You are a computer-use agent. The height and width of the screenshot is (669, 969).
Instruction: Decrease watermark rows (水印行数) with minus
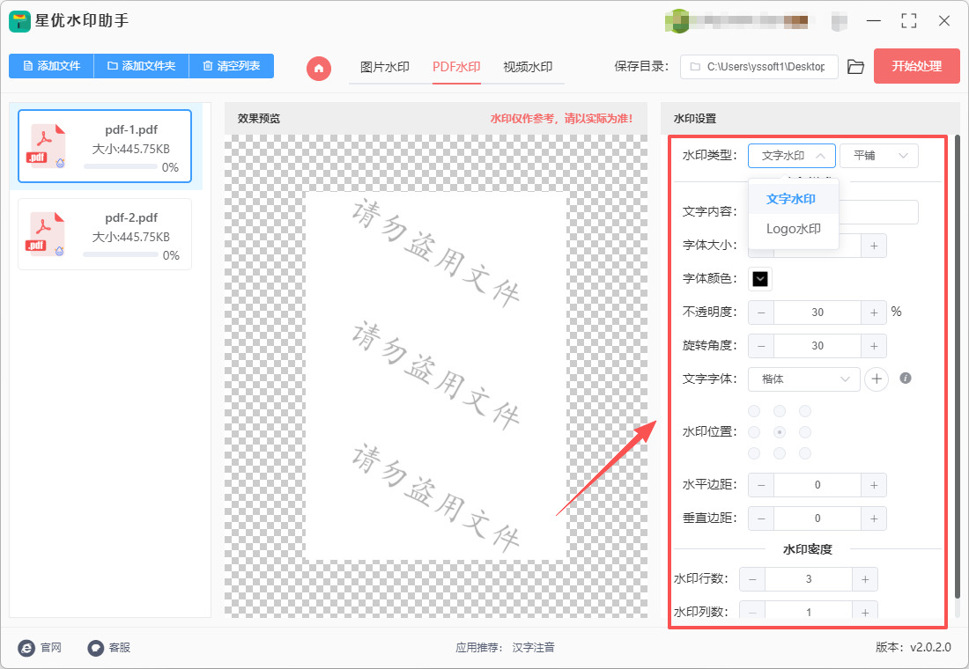(x=752, y=579)
